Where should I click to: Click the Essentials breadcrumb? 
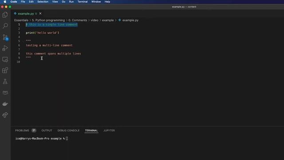(x=21, y=20)
